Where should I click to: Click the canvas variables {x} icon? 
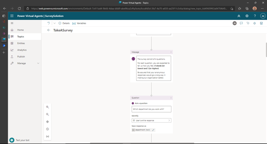pos(48,136)
